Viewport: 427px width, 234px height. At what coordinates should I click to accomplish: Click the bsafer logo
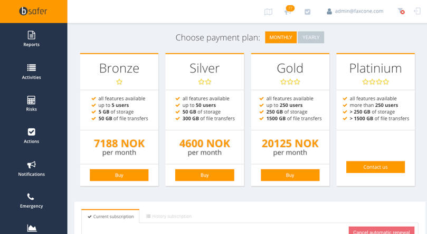(33, 11)
